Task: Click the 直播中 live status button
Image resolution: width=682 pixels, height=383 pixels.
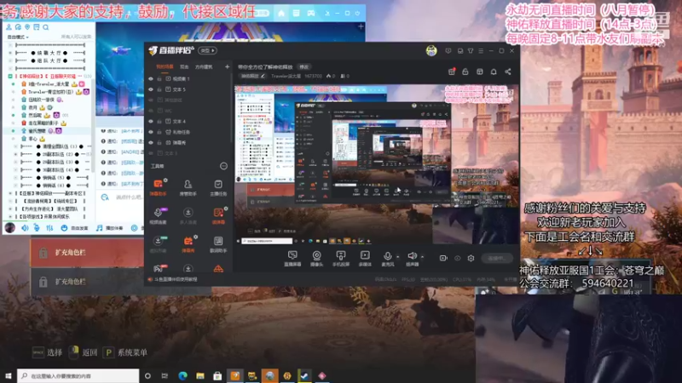Action: [497, 258]
